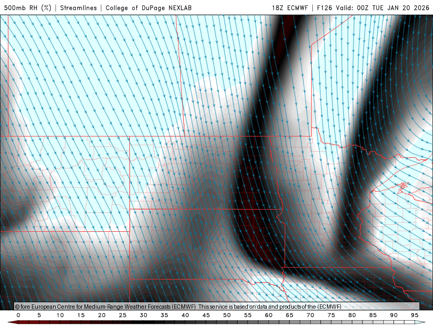The height and width of the screenshot is (325, 433).
Task: Select the "85" color scale label
Action: (x=373, y=315)
